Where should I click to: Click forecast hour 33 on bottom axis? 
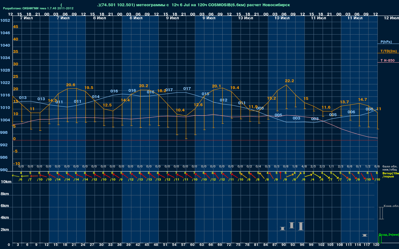click(x=110, y=245)
